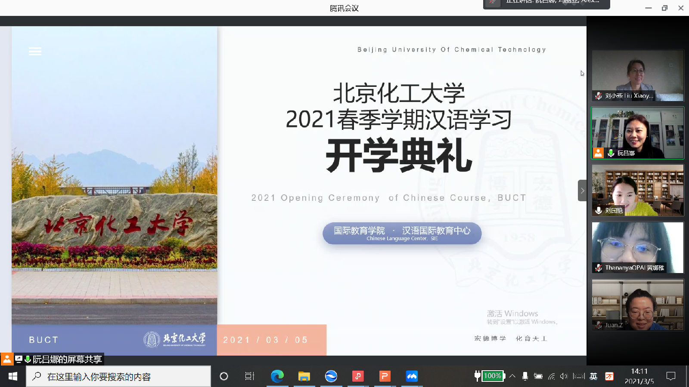
Task: Open the Action Center notifications icon
Action: [x=670, y=376]
